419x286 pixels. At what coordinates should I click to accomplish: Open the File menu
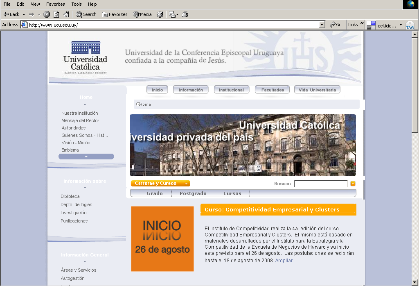coord(7,4)
